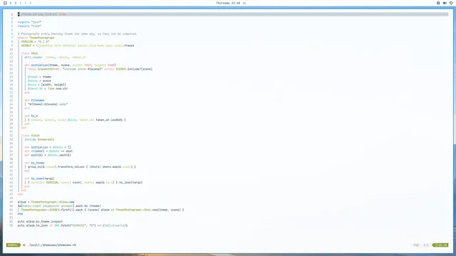Click the taken_at.iso8601 hash line
The width and height of the screenshot is (456, 256).
tap(77, 120)
